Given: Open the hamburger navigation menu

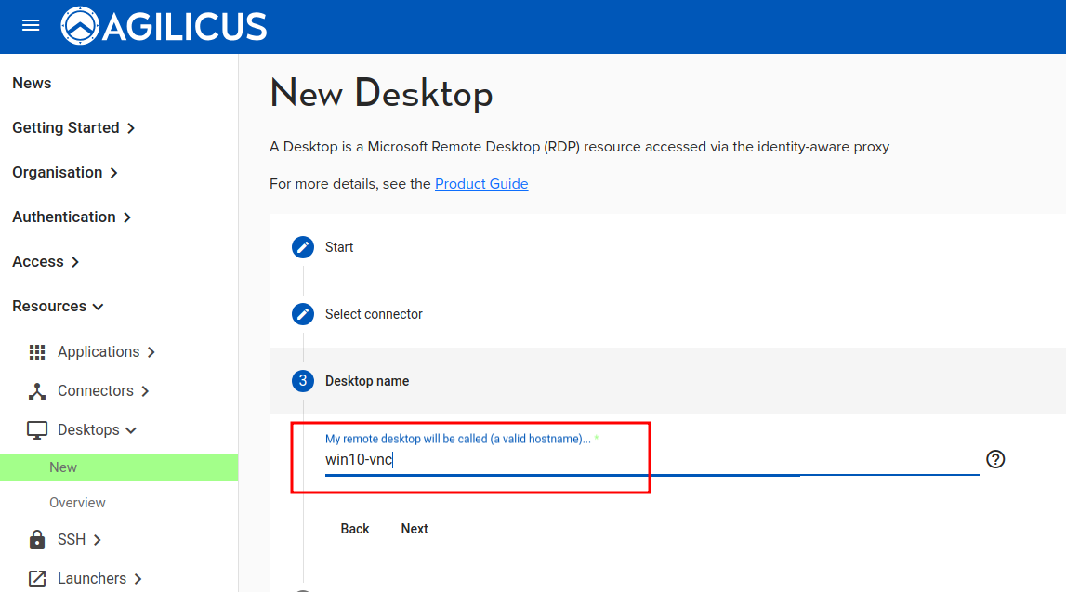Looking at the screenshot, I should (31, 26).
